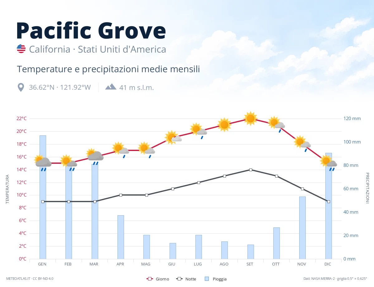Click the coordinates 36.62°N · 121.92°W
This screenshot has width=374, height=287.
tap(60, 87)
